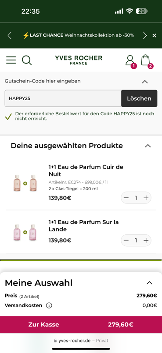Open the hamburger menu
Image resolution: width=162 pixels, height=353 pixels.
tap(11, 60)
